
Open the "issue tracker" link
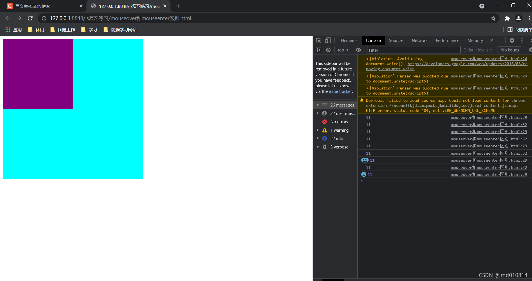[x=340, y=91]
